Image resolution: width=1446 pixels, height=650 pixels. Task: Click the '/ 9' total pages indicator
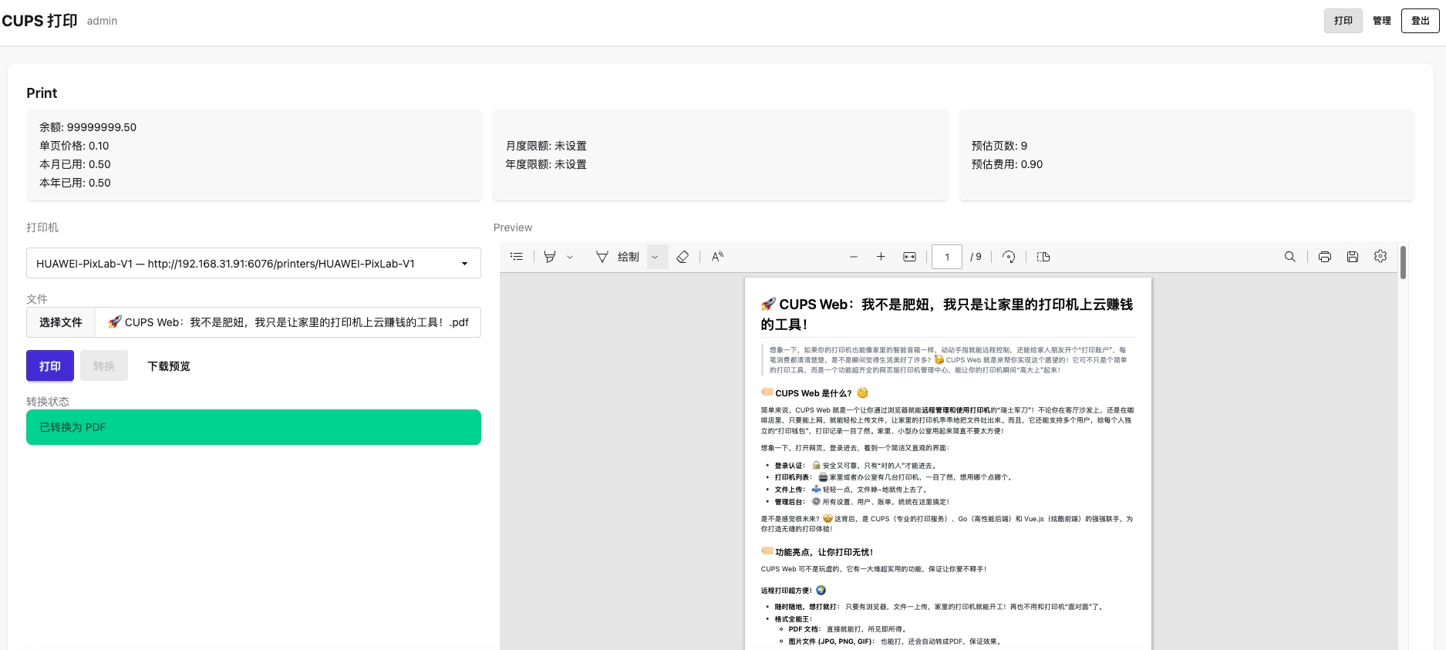(x=976, y=257)
